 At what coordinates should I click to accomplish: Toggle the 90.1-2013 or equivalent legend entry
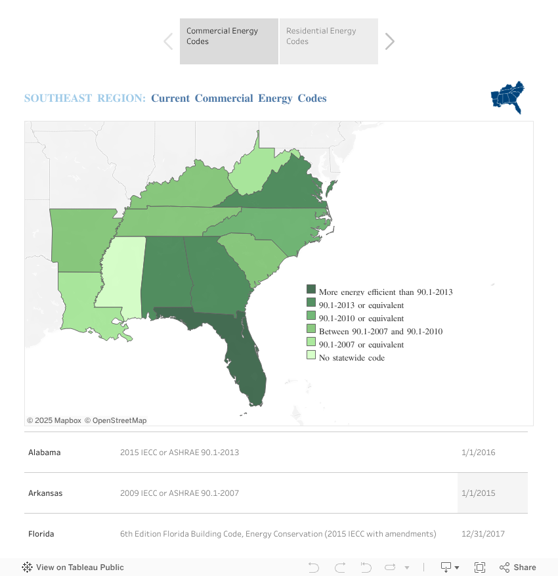pos(362,305)
